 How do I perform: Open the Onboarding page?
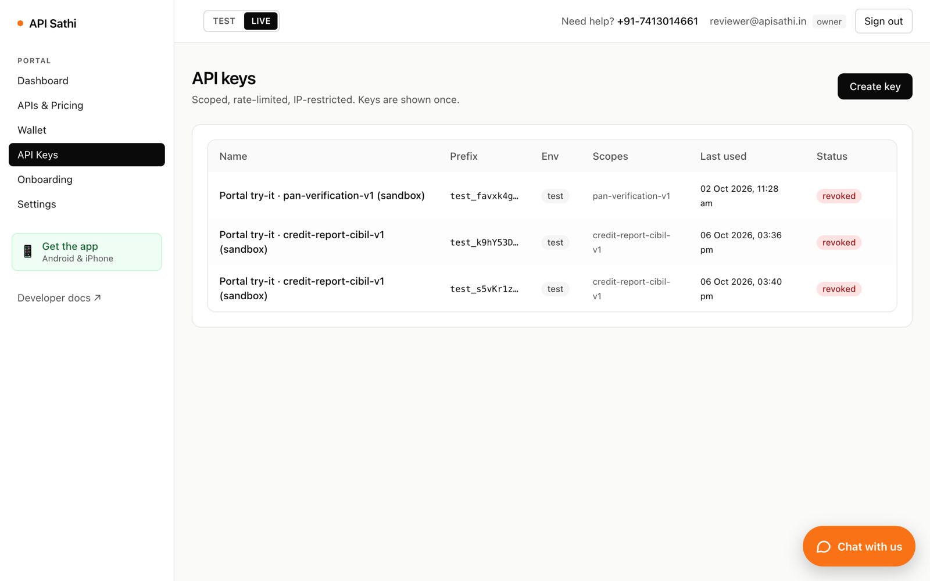[x=87, y=180]
